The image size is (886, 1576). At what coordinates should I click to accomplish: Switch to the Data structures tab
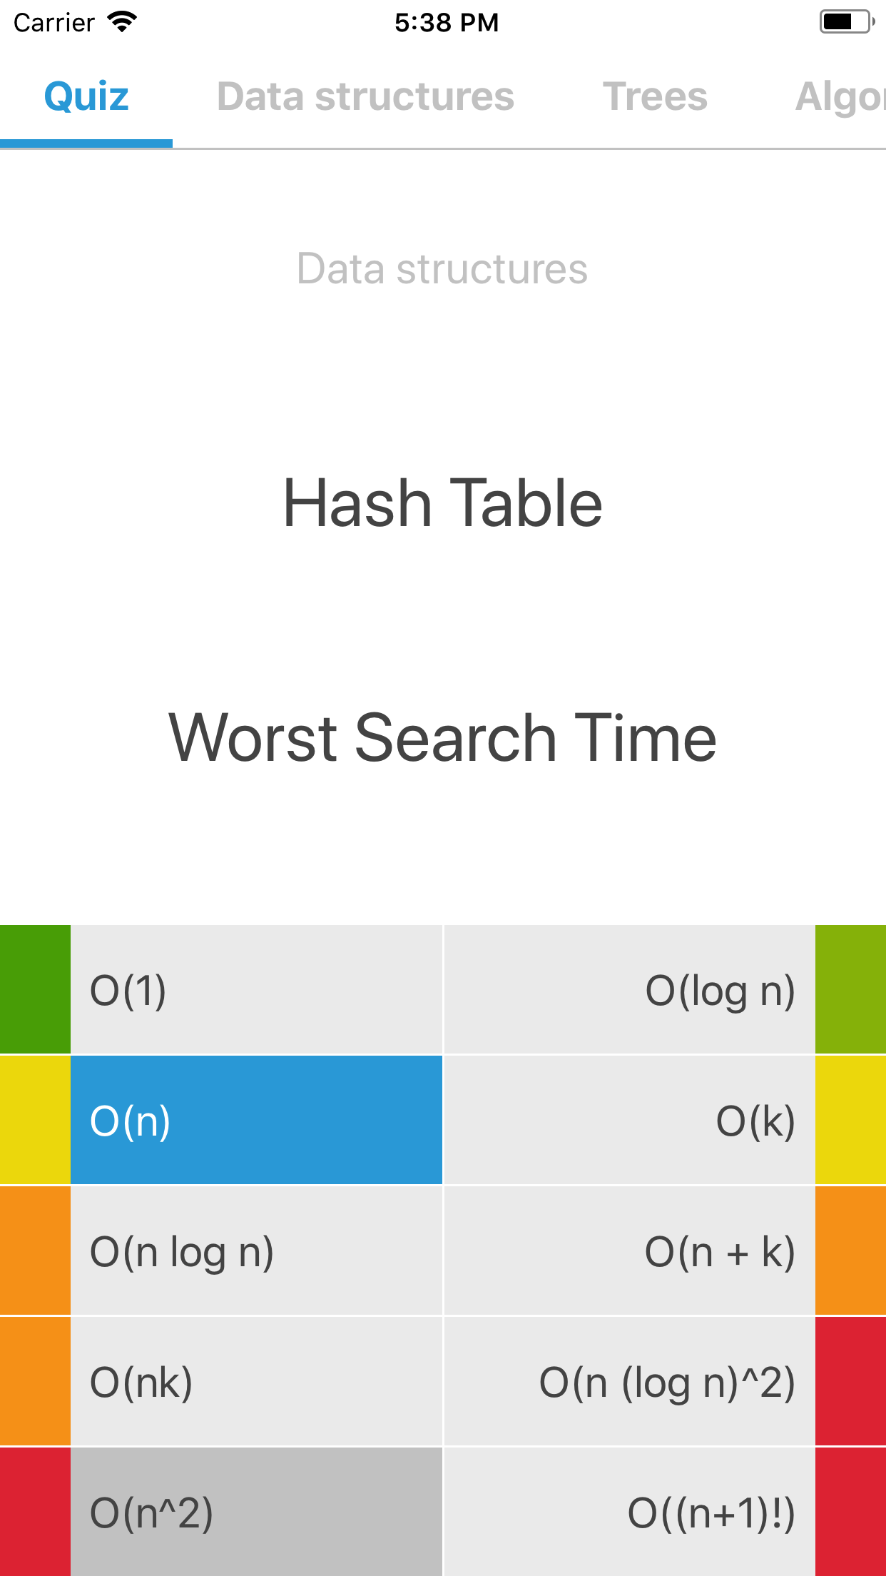pyautogui.click(x=365, y=96)
